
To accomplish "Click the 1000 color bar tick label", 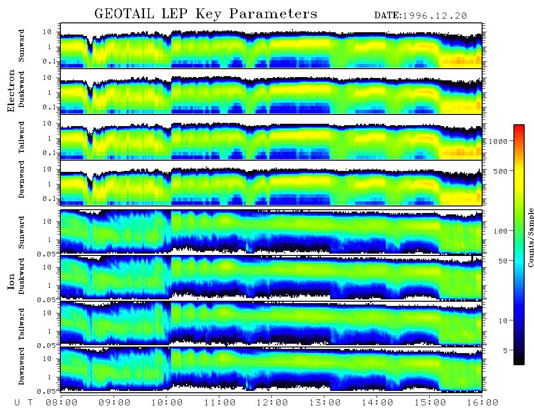I will [498, 141].
